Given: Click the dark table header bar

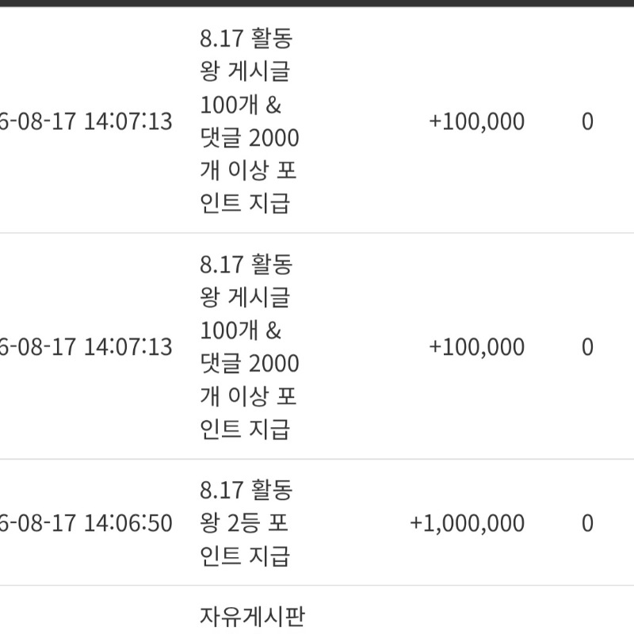Looking at the screenshot, I should point(317,3).
